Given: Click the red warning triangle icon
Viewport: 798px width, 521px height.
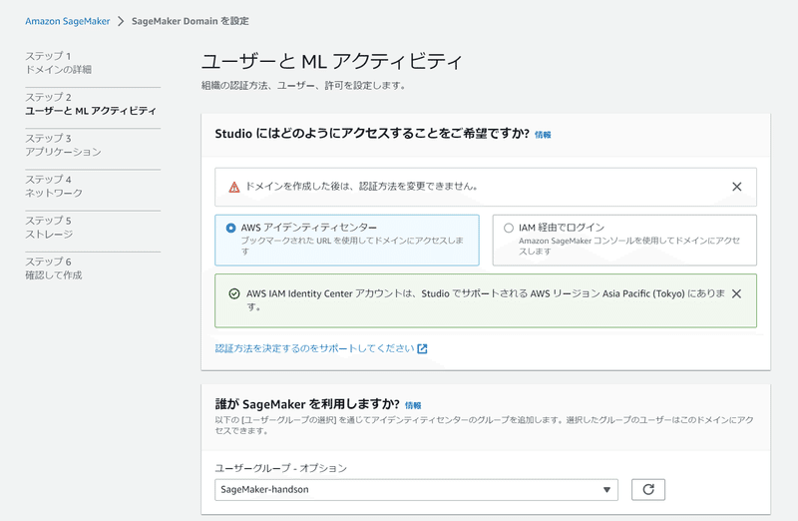Looking at the screenshot, I should tap(234, 187).
